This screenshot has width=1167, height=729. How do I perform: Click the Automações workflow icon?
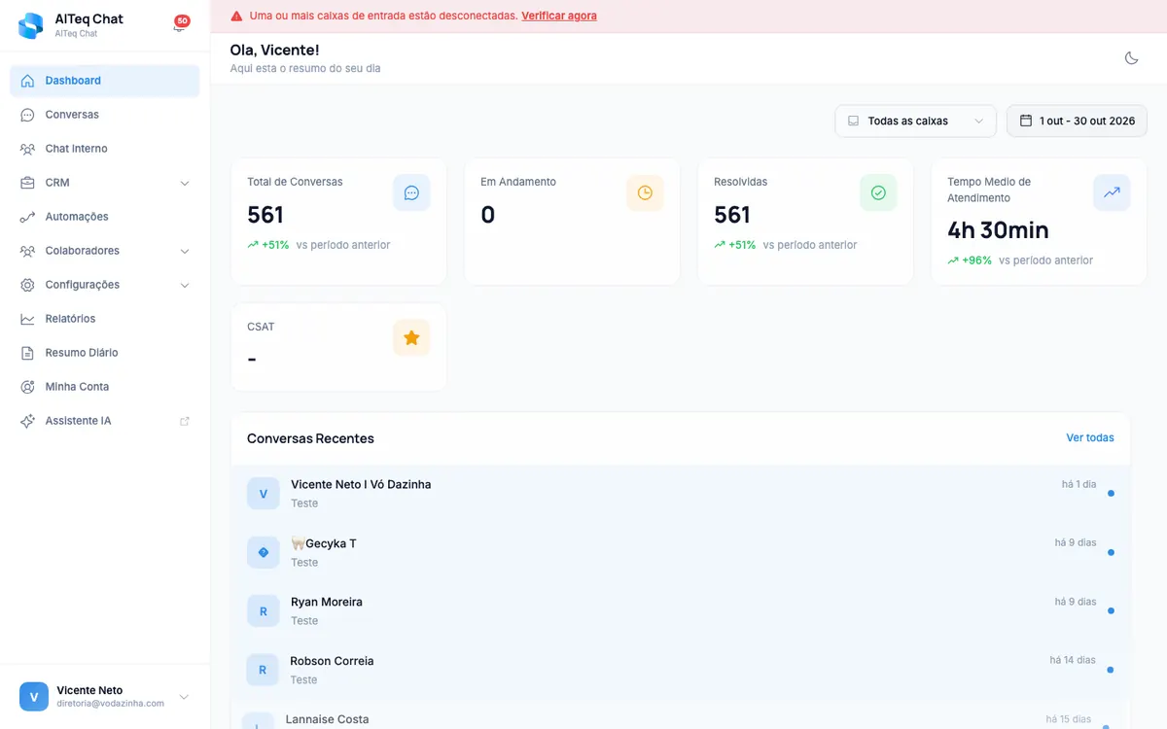(x=27, y=217)
